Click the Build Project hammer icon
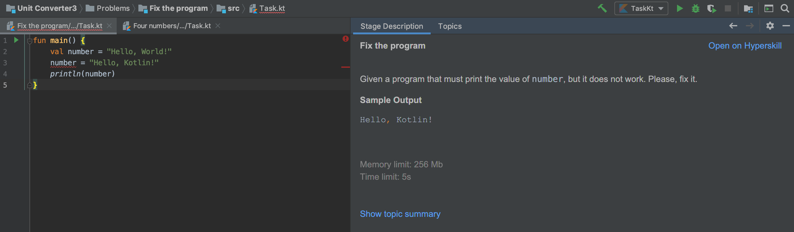This screenshot has height=232, width=794. (602, 8)
